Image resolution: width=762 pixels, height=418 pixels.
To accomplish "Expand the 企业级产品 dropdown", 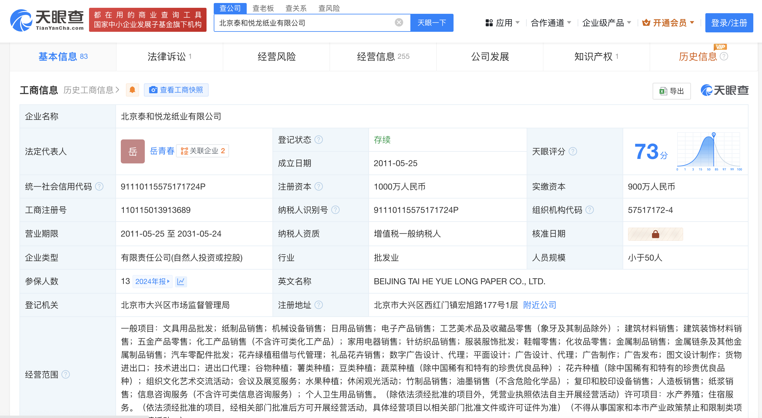I will (x=606, y=23).
